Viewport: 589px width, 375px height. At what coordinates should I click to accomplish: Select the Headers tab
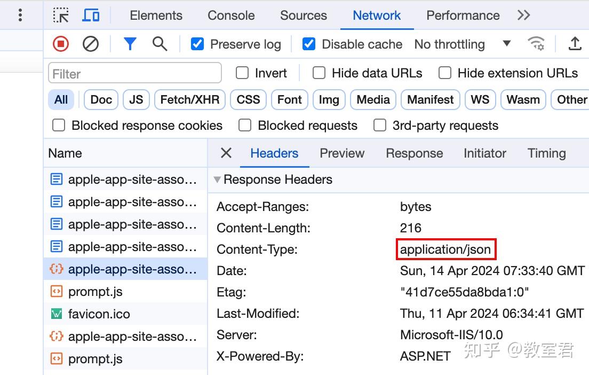[x=274, y=153]
